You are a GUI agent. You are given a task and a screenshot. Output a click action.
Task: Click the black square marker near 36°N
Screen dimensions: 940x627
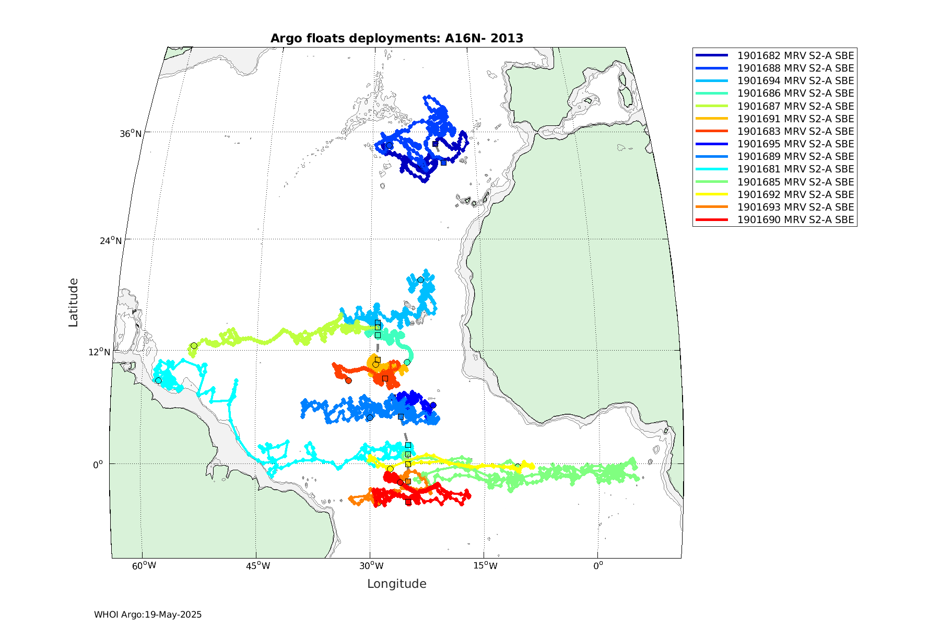435,144
